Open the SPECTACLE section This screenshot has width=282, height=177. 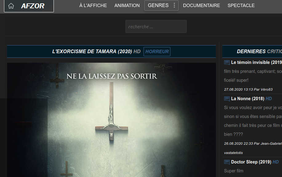click(x=241, y=6)
